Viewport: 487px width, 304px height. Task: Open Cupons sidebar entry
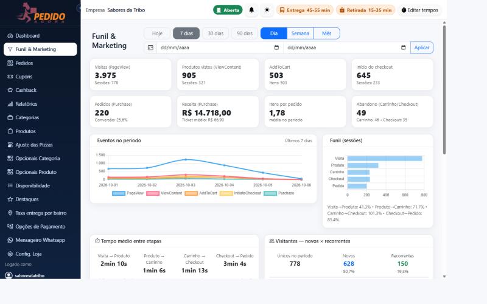click(x=40, y=77)
